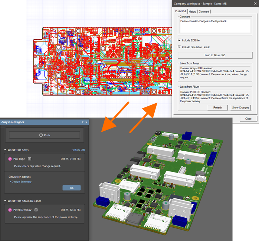Switch to the History tab
This screenshot has width=259, height=241.
click(x=192, y=11)
